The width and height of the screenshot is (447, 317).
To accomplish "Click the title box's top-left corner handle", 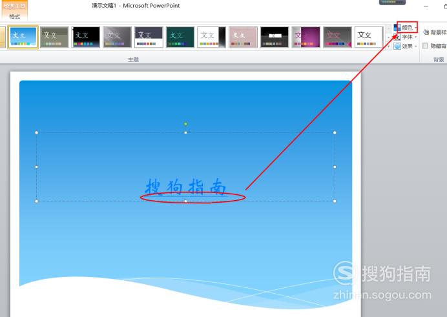I will tap(36, 132).
